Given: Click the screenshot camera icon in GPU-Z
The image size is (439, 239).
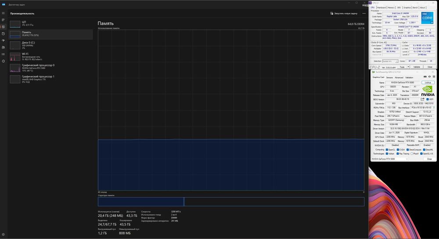Looking at the screenshot, I should pos(425,77).
